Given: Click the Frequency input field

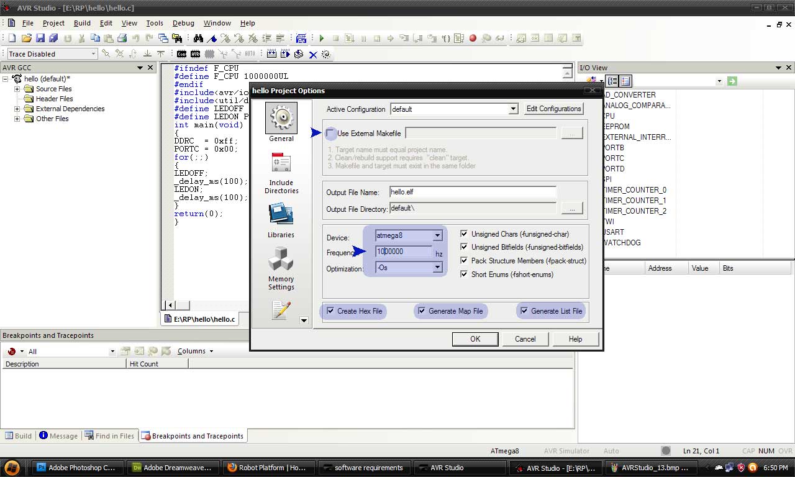Looking at the screenshot, I should point(404,252).
